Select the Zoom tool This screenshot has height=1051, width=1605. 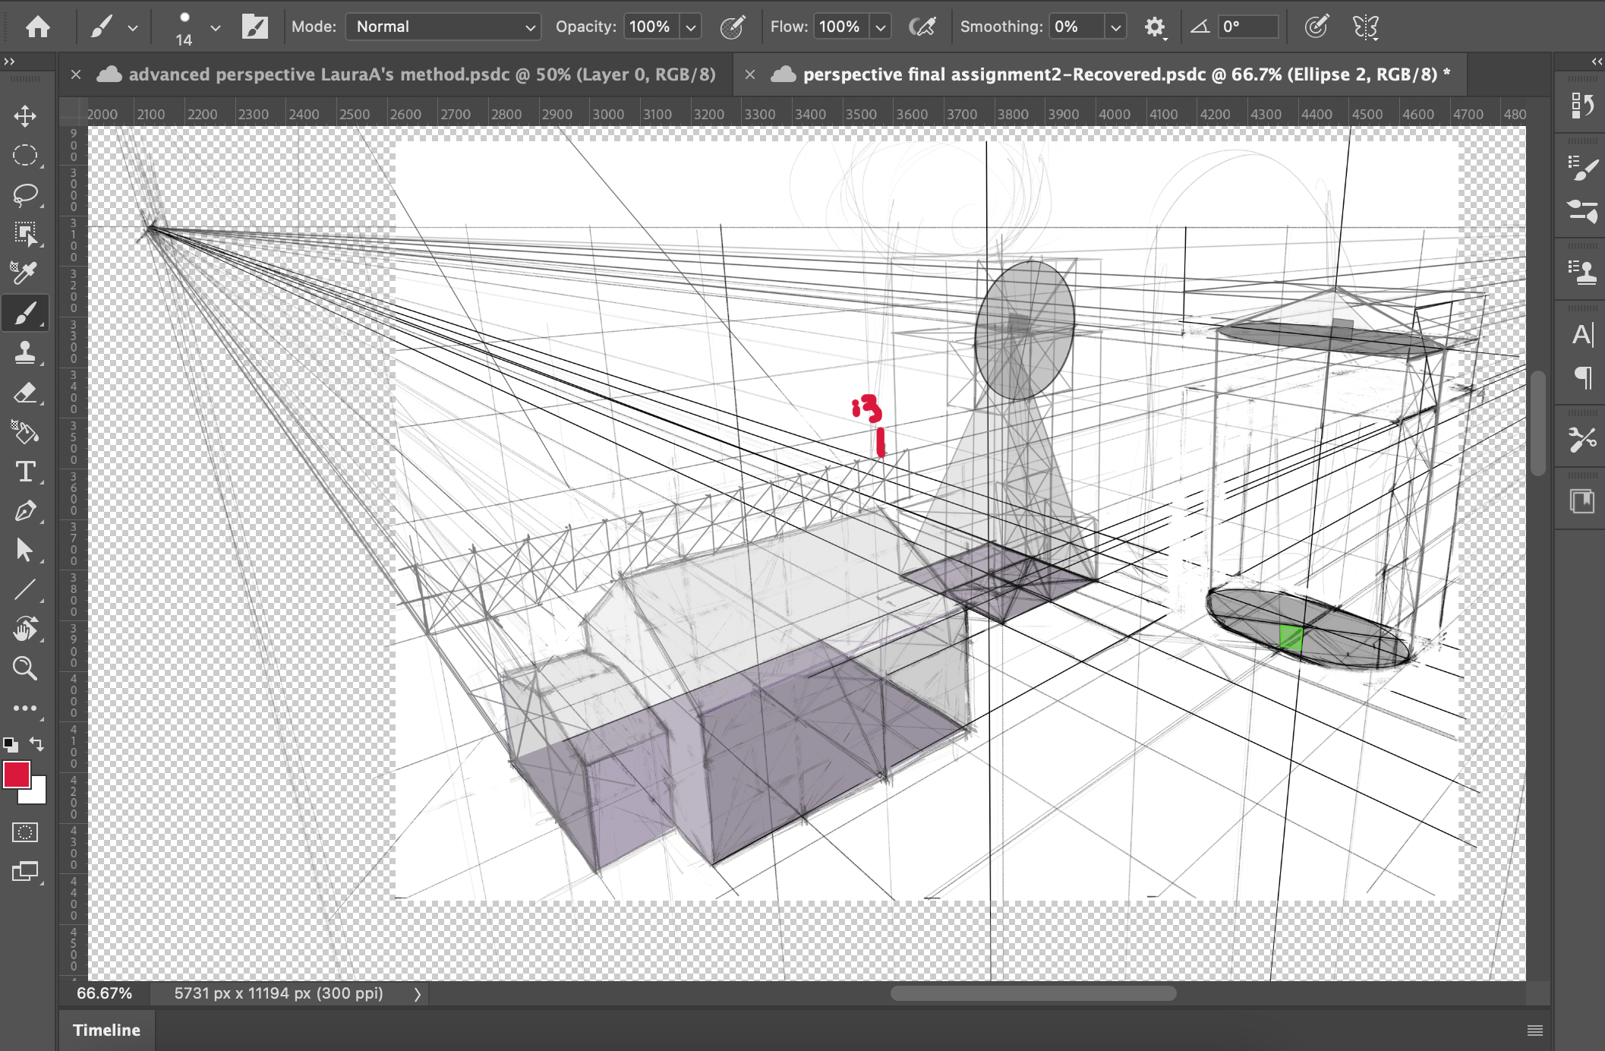(x=25, y=669)
